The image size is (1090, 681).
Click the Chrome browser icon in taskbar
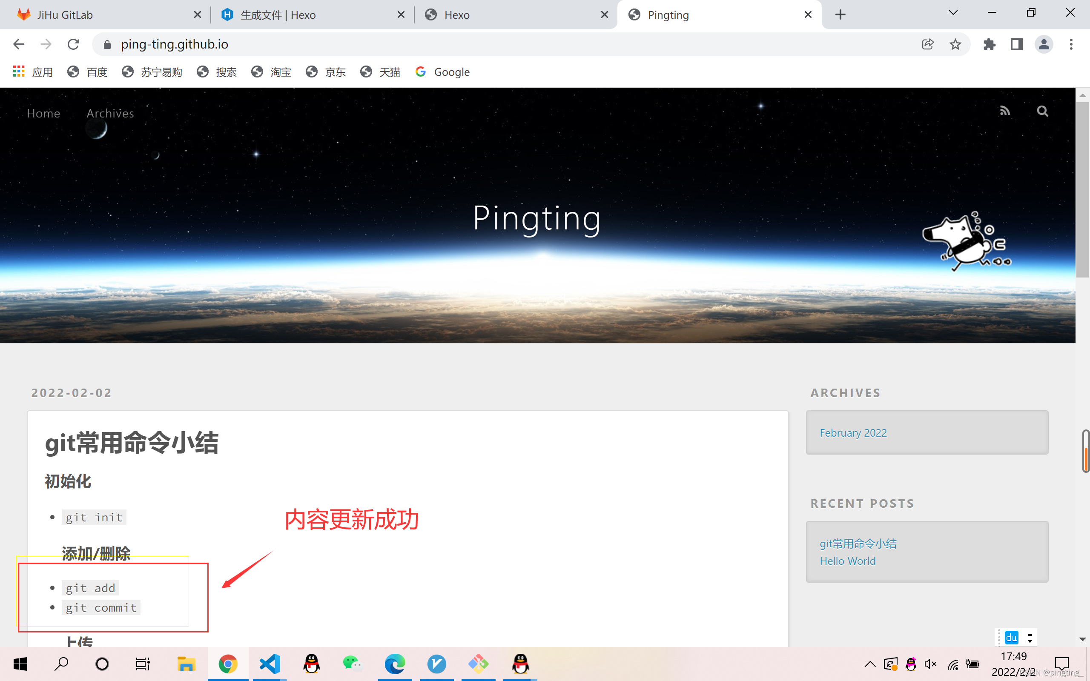(x=227, y=664)
